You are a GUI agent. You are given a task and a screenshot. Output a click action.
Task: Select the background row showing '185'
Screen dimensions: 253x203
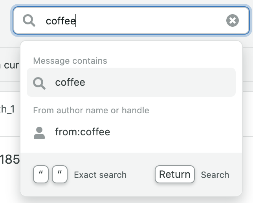click(10, 159)
